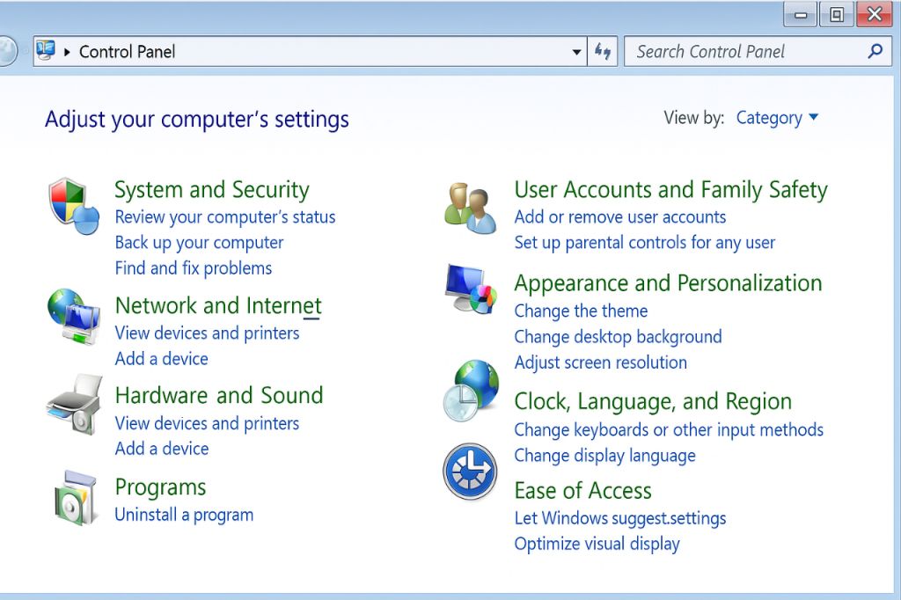Screen dimensions: 901x600
Task: Click the Clock, Language, and Region icon
Action: coord(470,390)
